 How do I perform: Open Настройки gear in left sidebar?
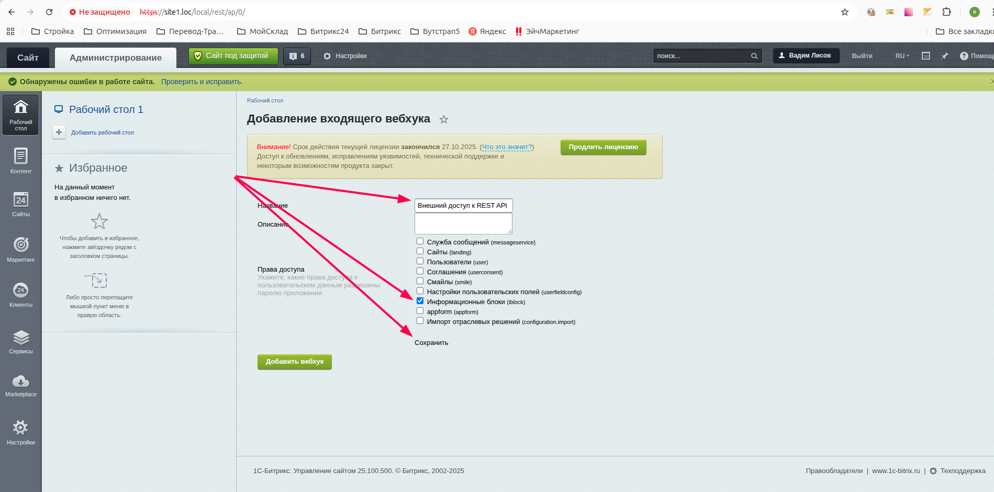click(21, 432)
